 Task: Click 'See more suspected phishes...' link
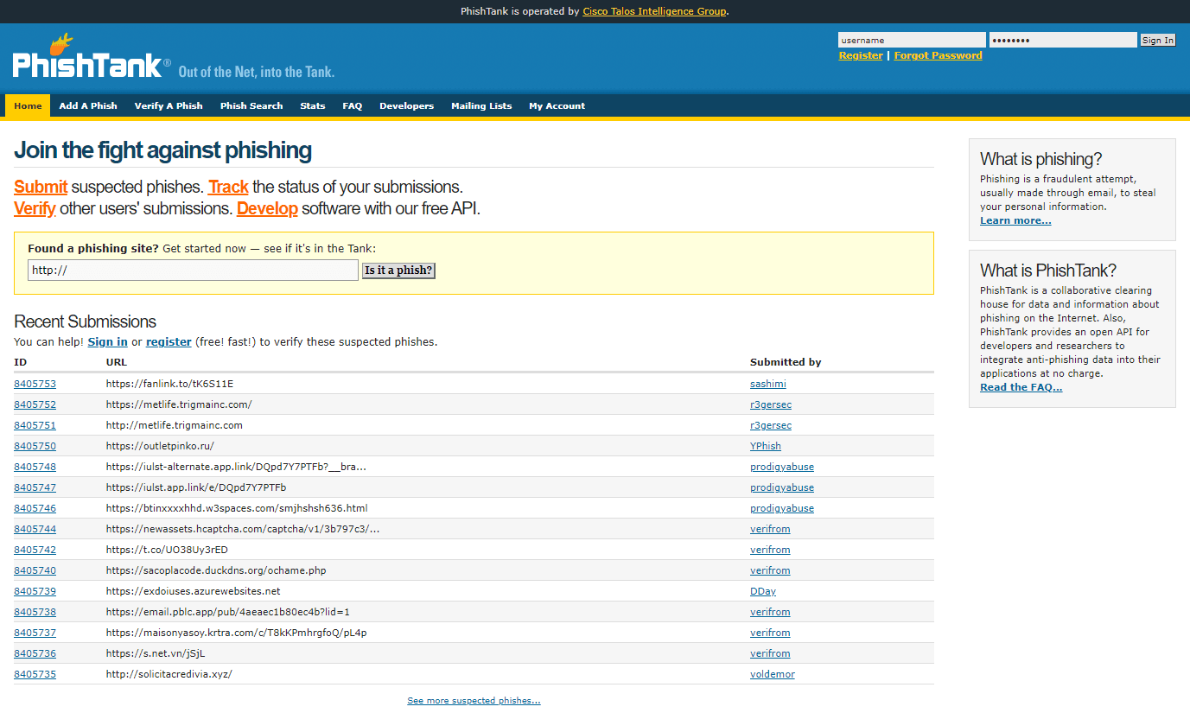pyautogui.click(x=474, y=701)
